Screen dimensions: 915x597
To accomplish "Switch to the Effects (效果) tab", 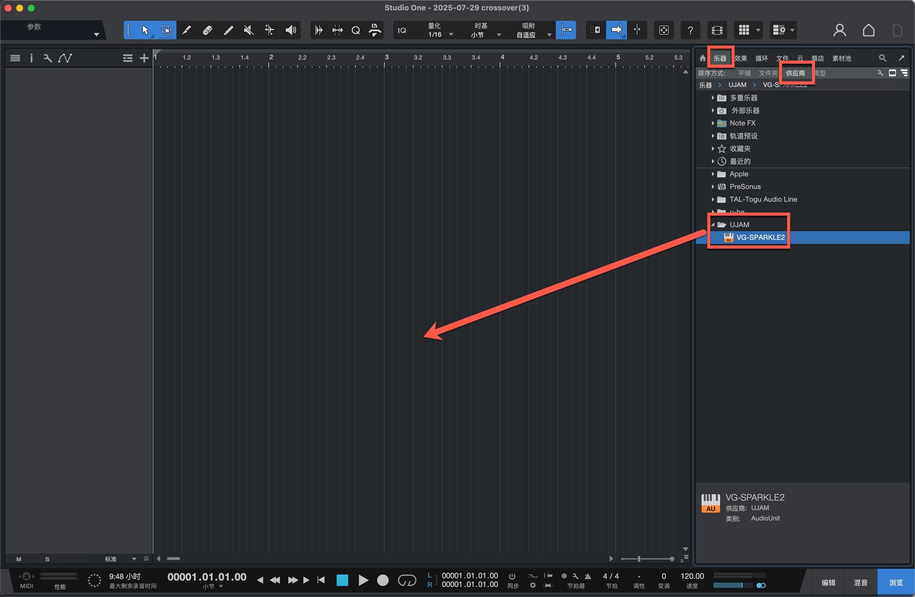I will (x=741, y=59).
